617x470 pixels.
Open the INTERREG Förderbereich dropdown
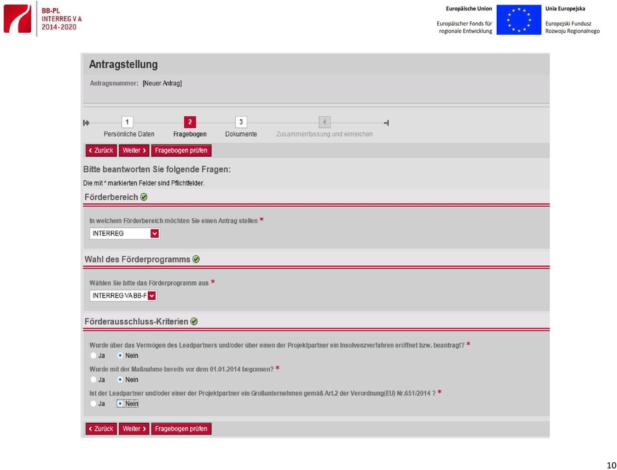(124, 234)
